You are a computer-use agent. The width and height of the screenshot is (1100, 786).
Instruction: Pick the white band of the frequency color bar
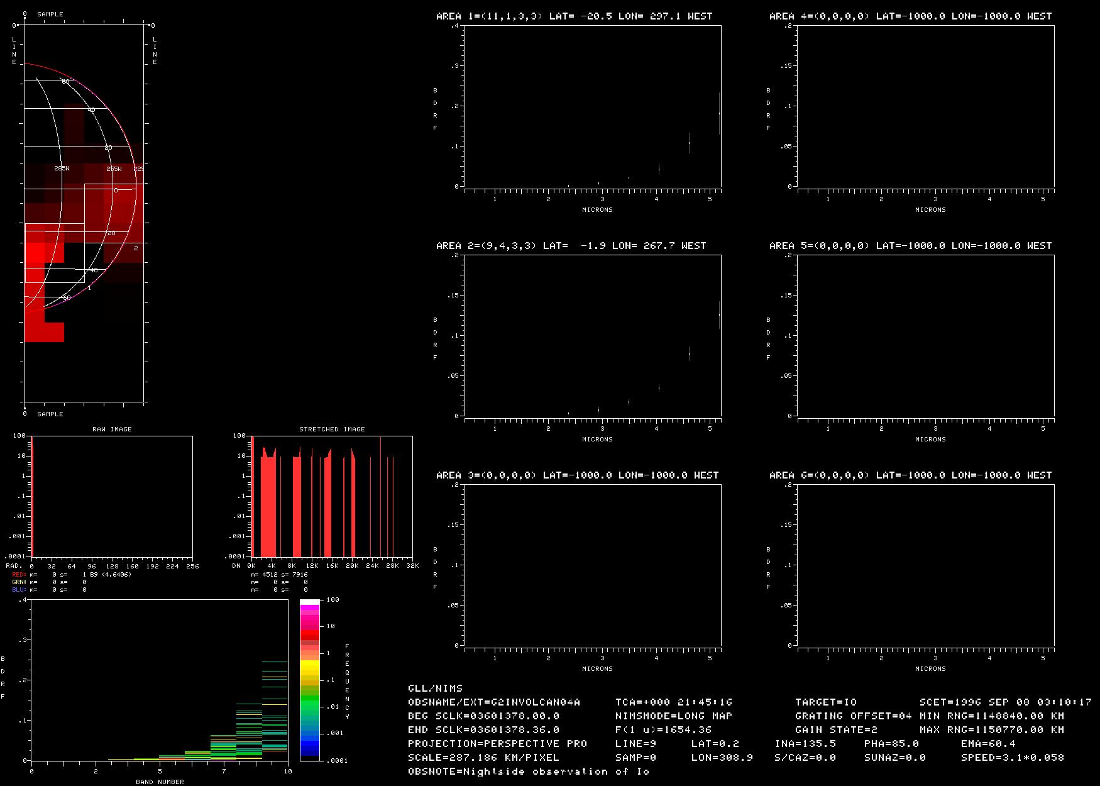point(309,602)
